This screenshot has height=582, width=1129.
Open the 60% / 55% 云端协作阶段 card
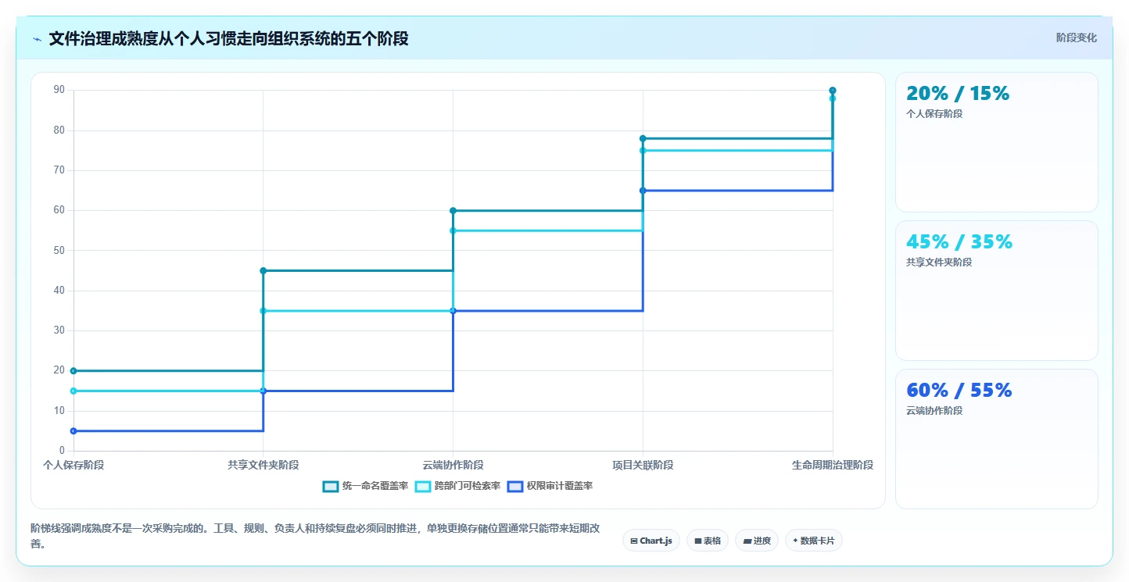coord(997,439)
